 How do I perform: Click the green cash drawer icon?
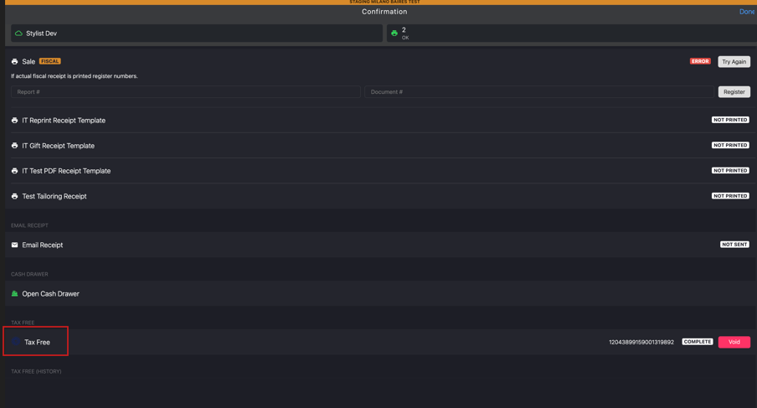(14, 293)
